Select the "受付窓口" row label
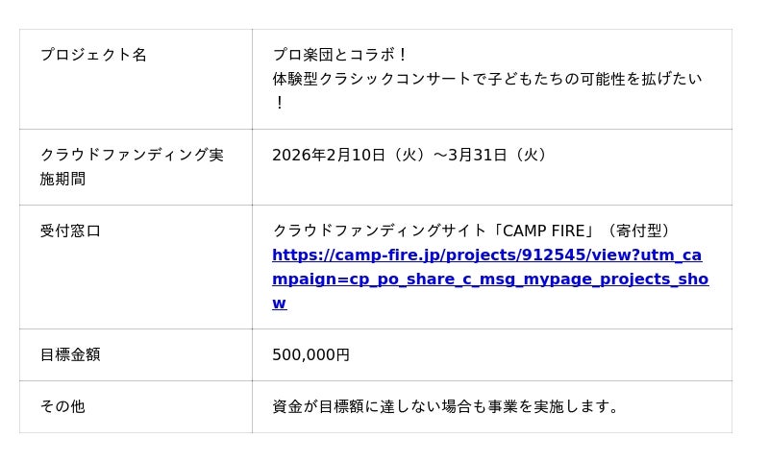Screen dimensions: 769x462 (70, 231)
